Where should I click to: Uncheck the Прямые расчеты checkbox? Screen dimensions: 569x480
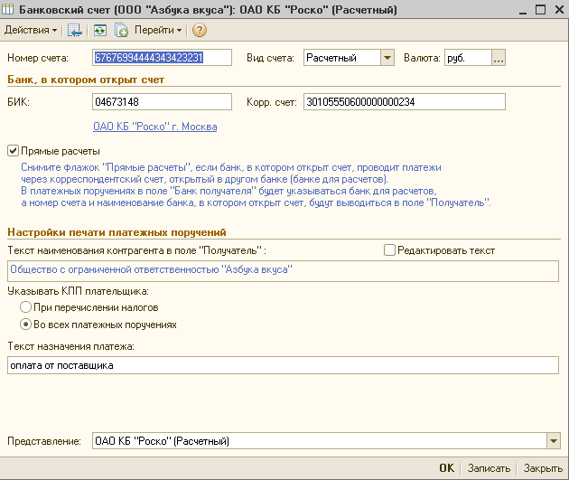[x=13, y=151]
